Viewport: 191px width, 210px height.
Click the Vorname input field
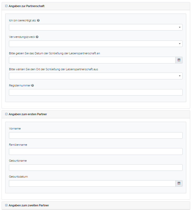click(96, 135)
